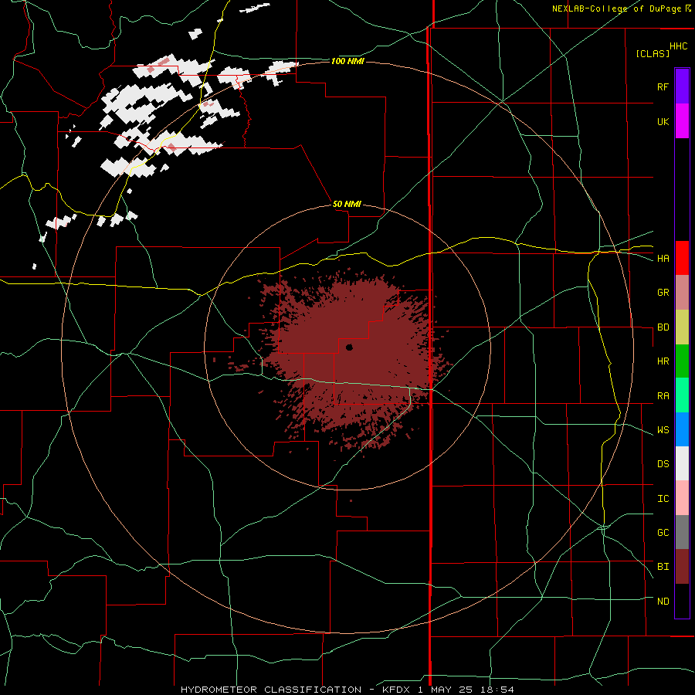Click the RF purple legend color swatch

(x=682, y=86)
